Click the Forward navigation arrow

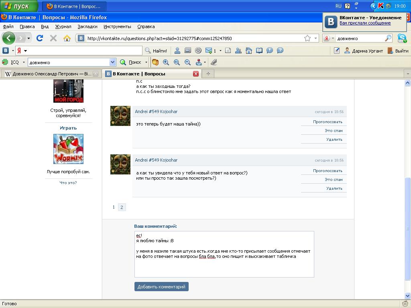click(x=20, y=38)
